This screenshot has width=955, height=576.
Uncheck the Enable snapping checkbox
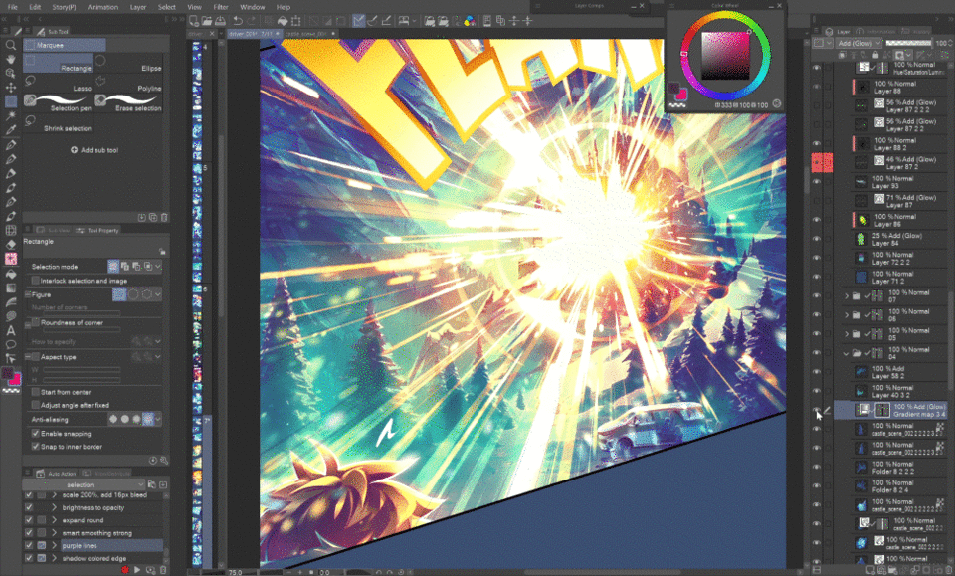pos(36,435)
